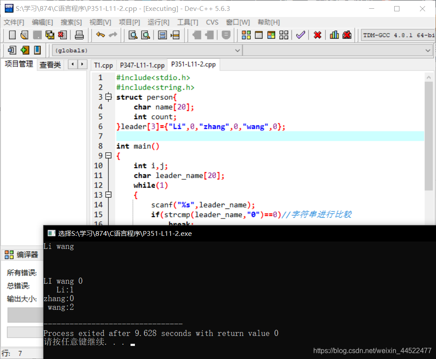The width and height of the screenshot is (436, 359).
Task: Click Compile and Run toolbar icon
Action: (271, 35)
